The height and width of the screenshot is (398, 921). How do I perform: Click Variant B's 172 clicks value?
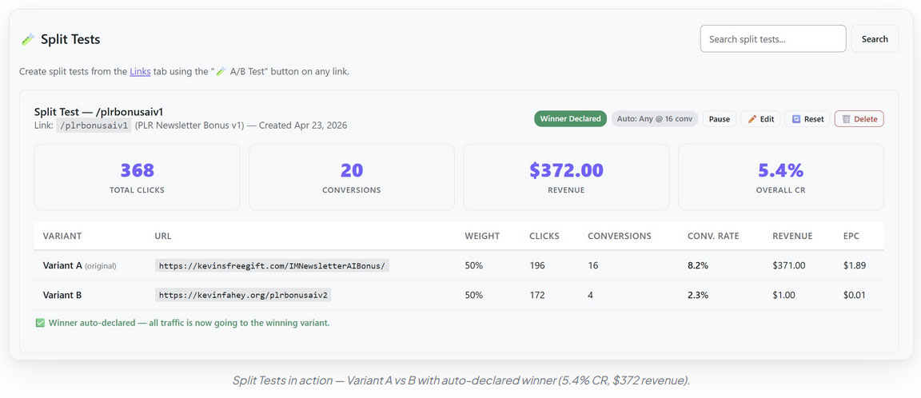point(537,295)
